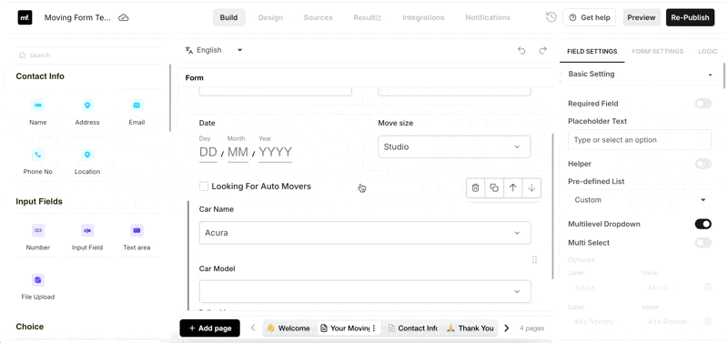Toggle the Multi Select switch
The image size is (728, 343).
pyautogui.click(x=703, y=243)
